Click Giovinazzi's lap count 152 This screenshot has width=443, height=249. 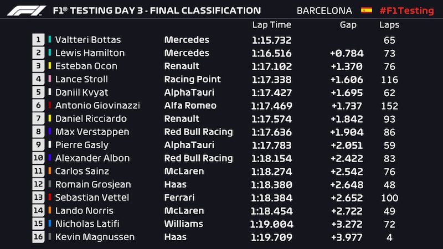point(389,106)
